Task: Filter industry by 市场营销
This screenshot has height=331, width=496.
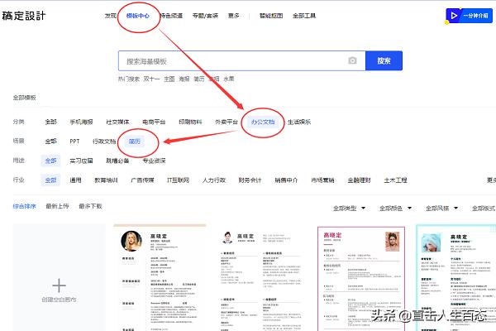Action: 322,180
